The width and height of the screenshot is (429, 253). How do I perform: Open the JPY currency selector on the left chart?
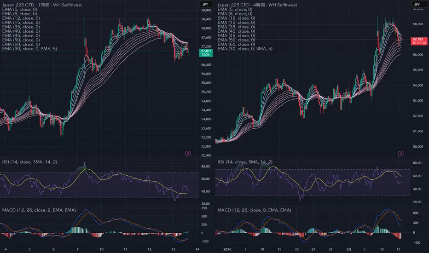(x=205, y=4)
